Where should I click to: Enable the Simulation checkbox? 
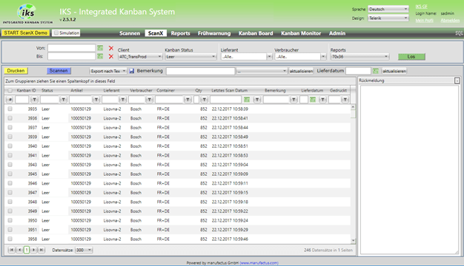[56, 33]
